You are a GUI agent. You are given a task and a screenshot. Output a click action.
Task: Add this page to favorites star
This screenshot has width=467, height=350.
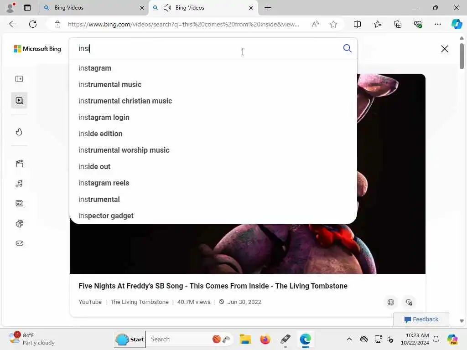(x=333, y=24)
